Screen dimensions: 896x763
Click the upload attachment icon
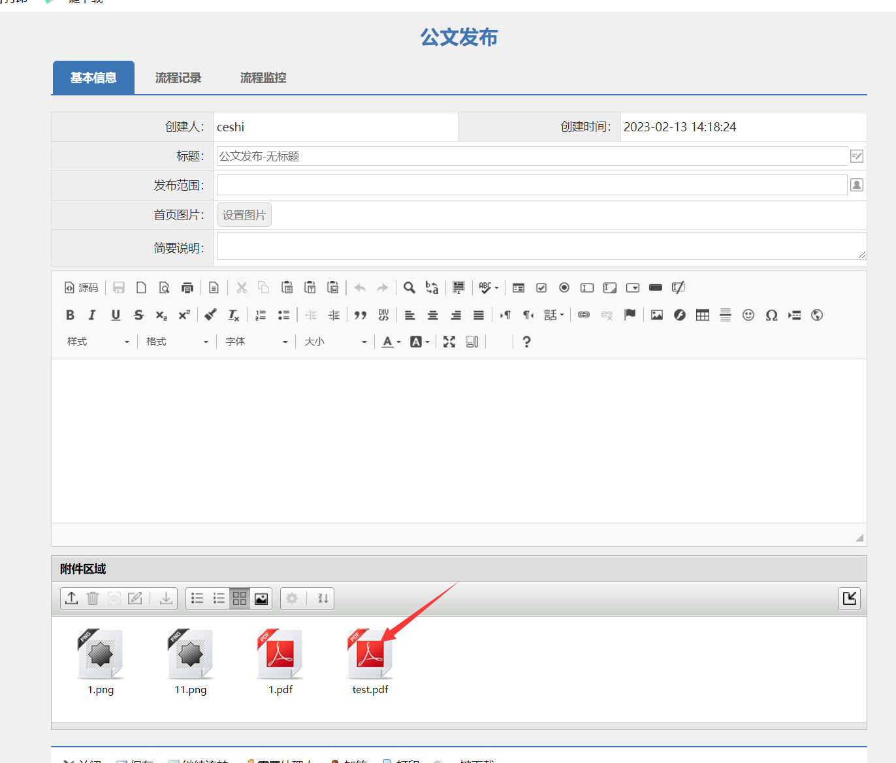72,598
